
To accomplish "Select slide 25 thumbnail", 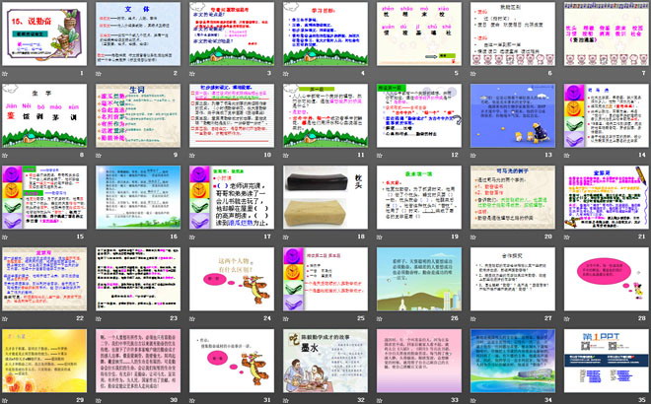I will point(325,279).
